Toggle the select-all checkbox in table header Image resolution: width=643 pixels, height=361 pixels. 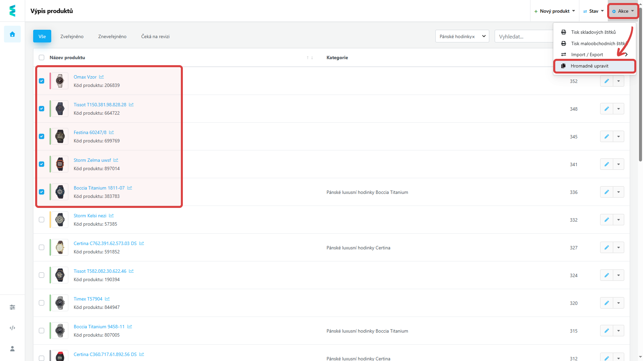42,57
